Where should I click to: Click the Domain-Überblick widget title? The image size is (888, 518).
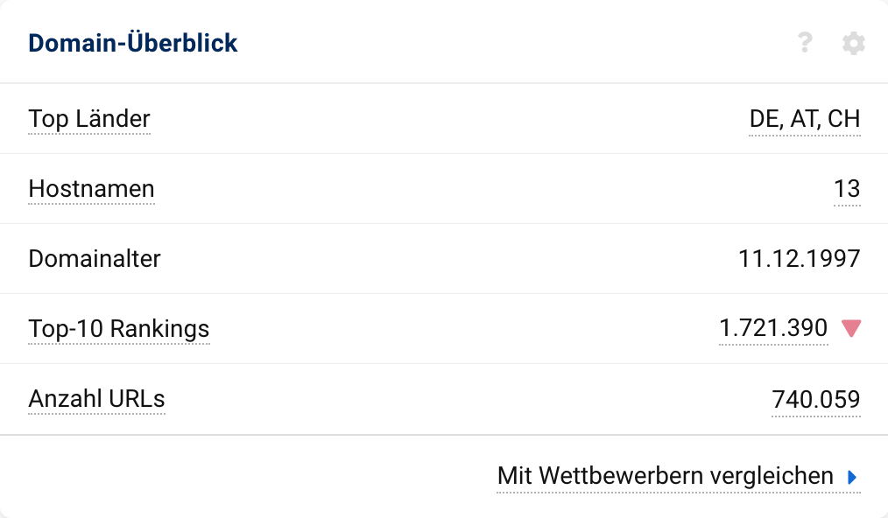(133, 43)
